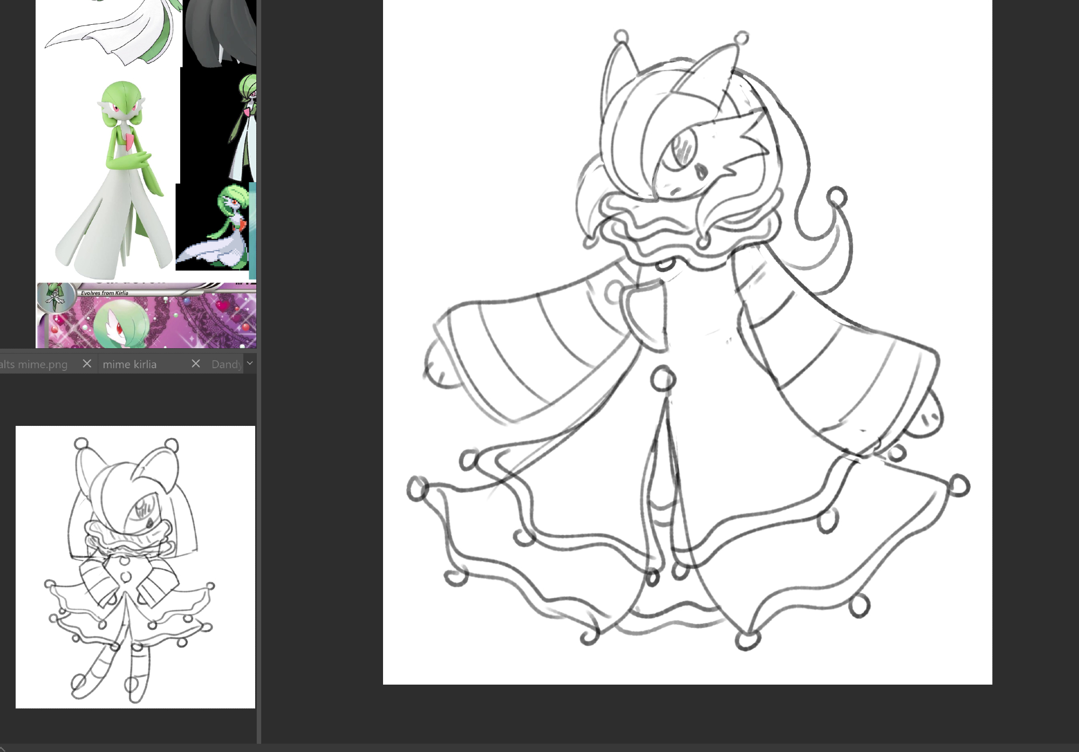
Task: Switch to the 'alts mime.png' tab
Action: 34,364
